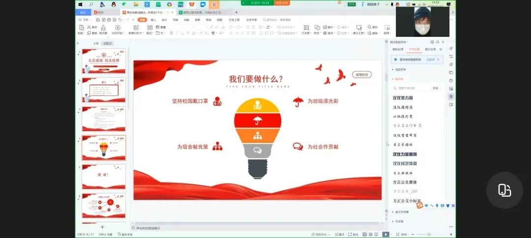Select the 方正公文黑体 font in the list
Image resolution: width=531 pixels, height=238 pixels.
coord(405,182)
